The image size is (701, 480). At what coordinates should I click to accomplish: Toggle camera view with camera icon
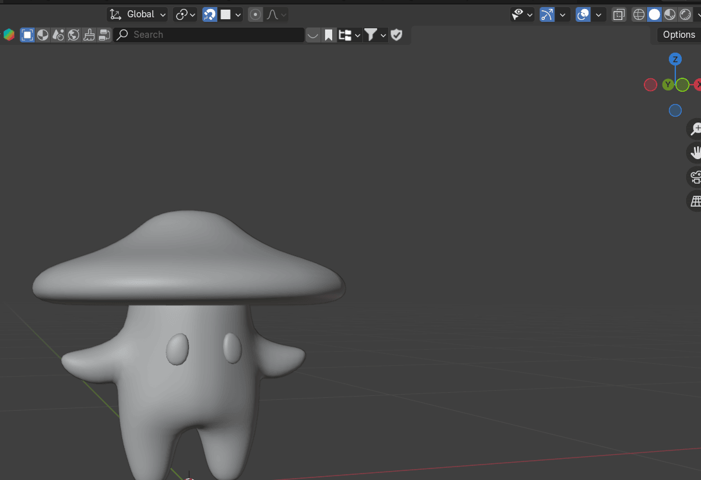(x=695, y=177)
